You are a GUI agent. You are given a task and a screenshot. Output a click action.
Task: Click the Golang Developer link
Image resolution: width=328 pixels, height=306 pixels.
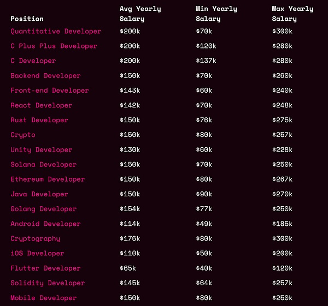[x=43, y=209]
